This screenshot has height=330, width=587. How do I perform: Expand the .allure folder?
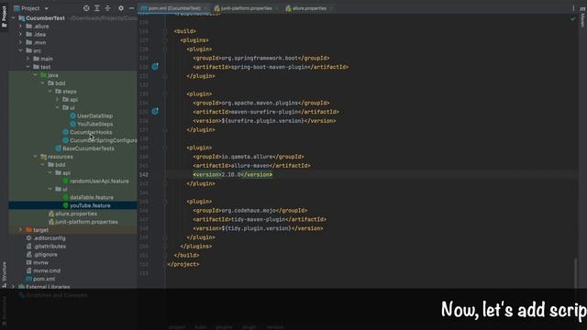tap(20, 27)
